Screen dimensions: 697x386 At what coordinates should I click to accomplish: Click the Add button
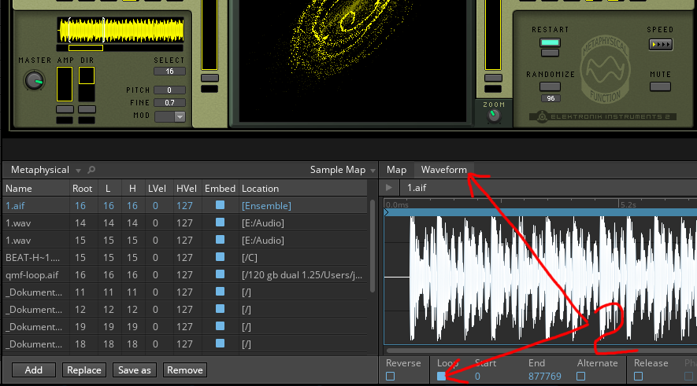click(x=34, y=370)
